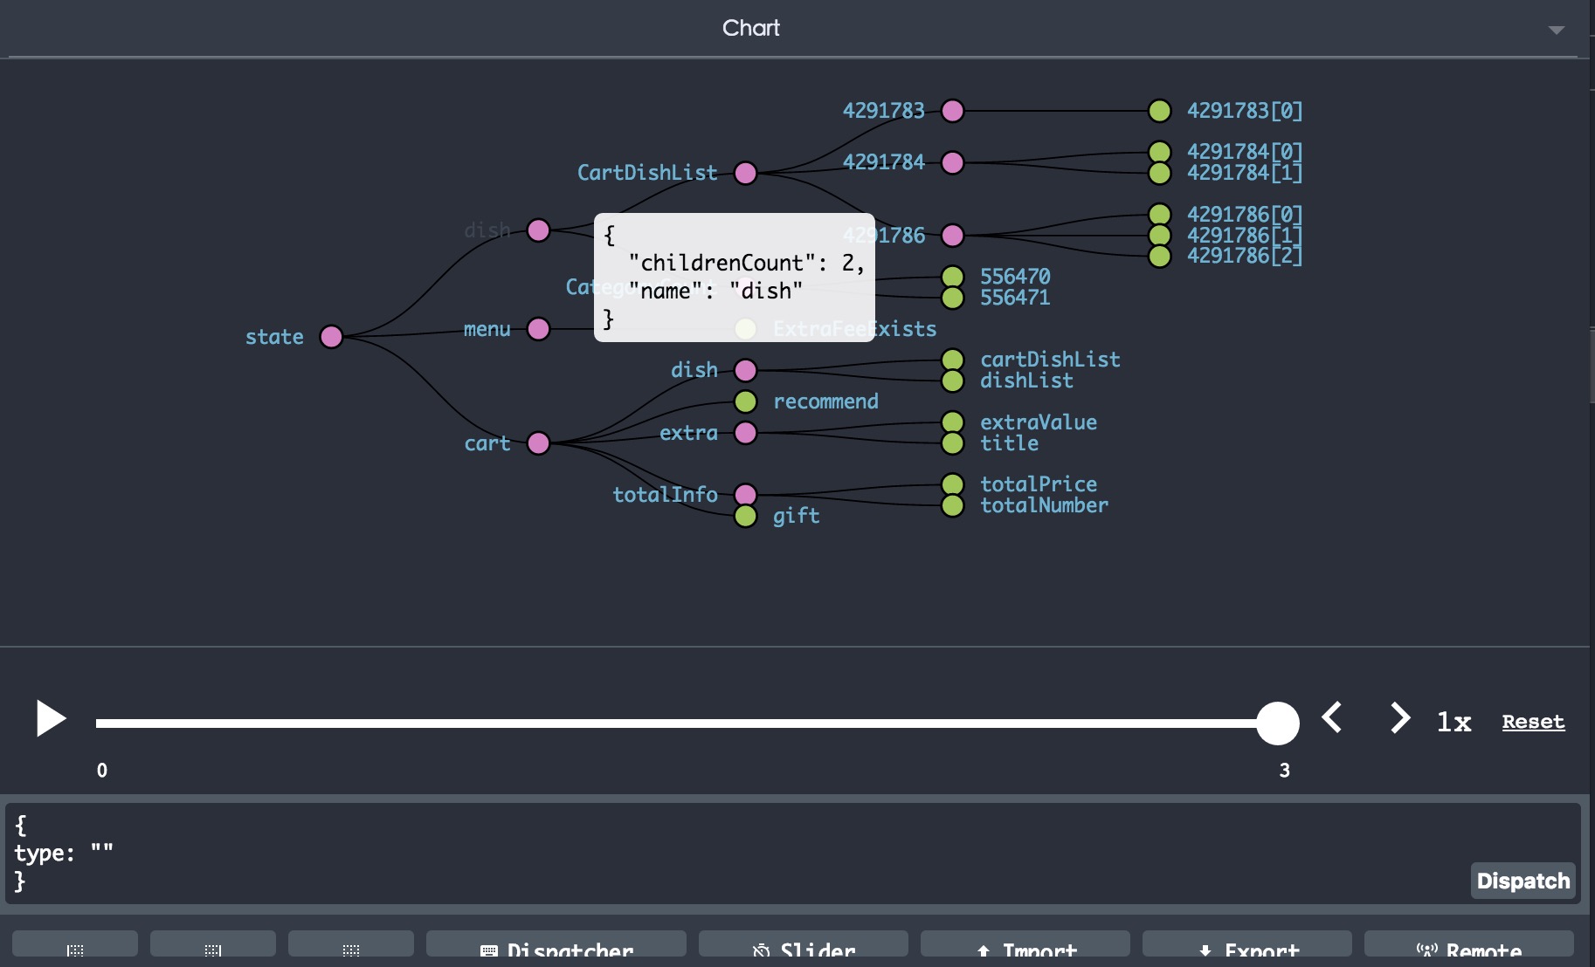Screen dimensions: 1595x967
Task: Select the totalNumber leaf node
Action: pyautogui.click(x=953, y=505)
